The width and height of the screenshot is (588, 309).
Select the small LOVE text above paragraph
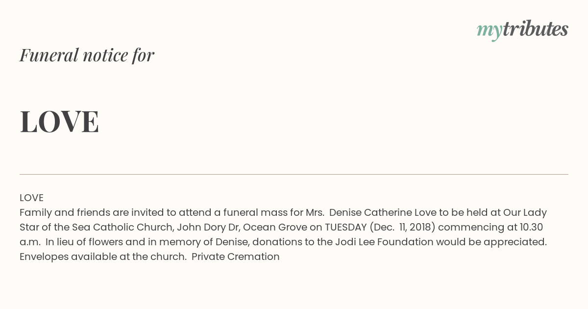click(31, 198)
